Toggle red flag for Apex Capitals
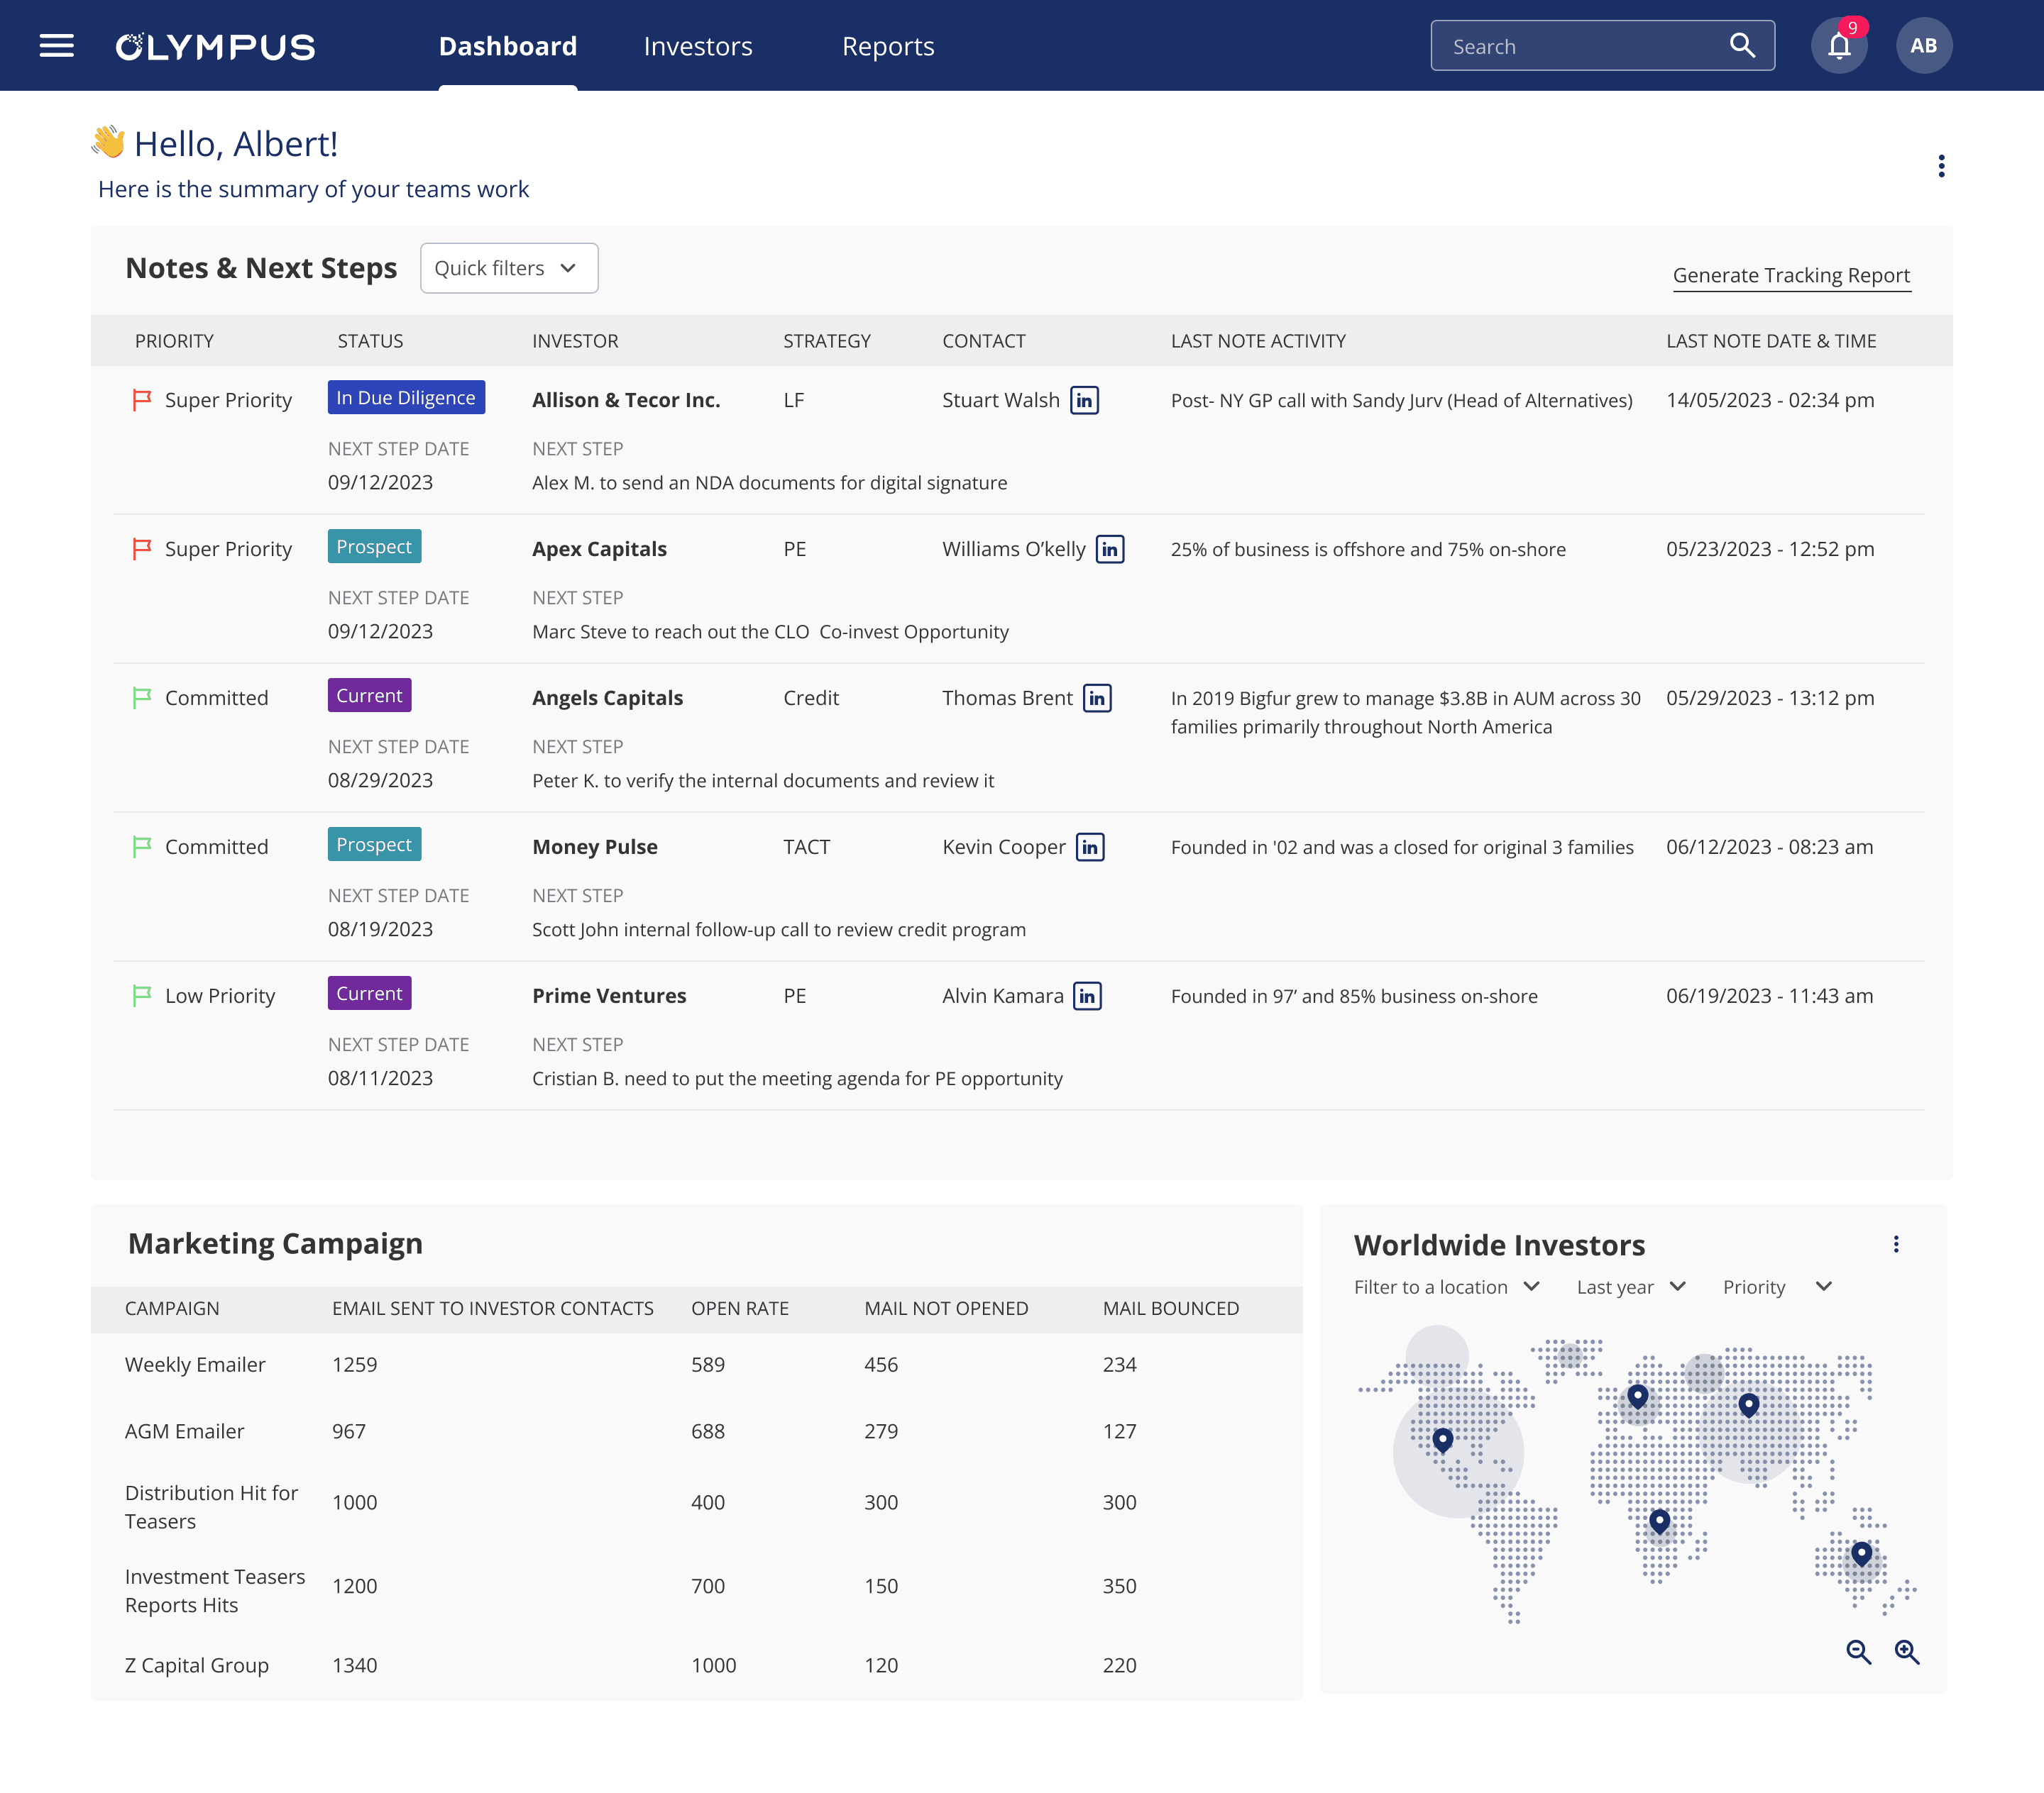2044x1793 pixels. click(x=142, y=549)
